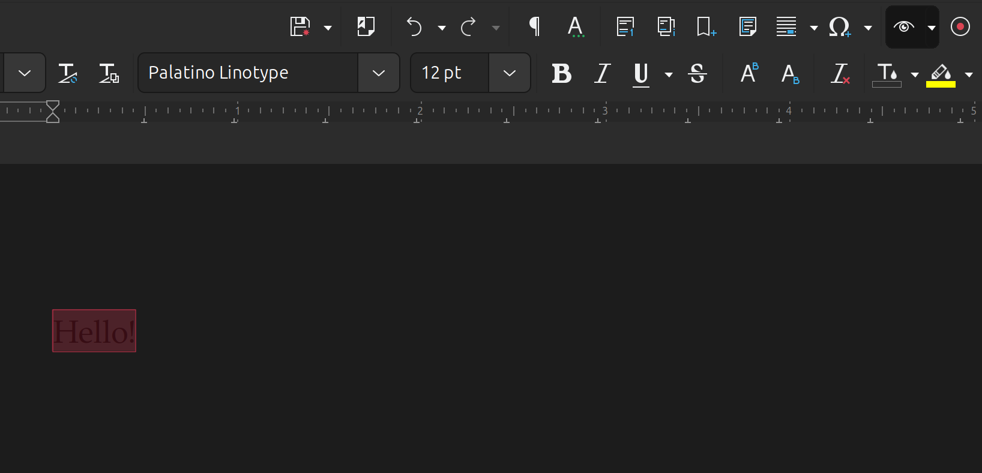Click the New style from selection icon
982x473 pixels.
click(109, 73)
